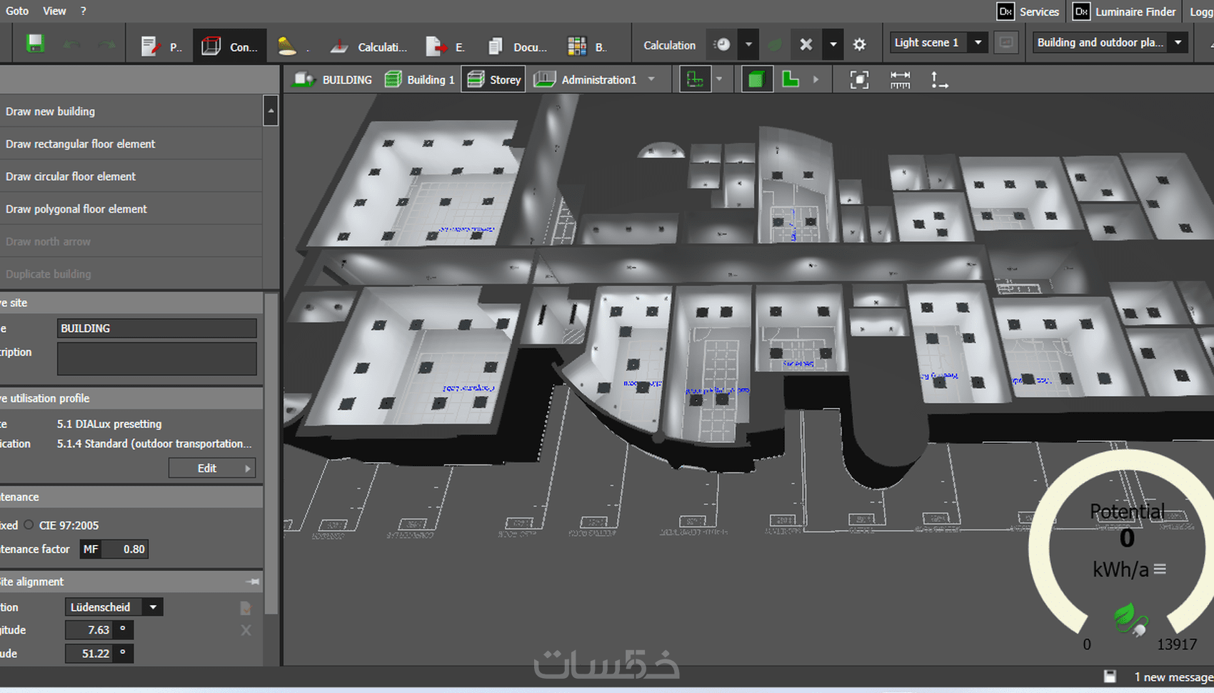Open the Light scene 1 dropdown
This screenshot has height=693, width=1214.
click(x=978, y=43)
